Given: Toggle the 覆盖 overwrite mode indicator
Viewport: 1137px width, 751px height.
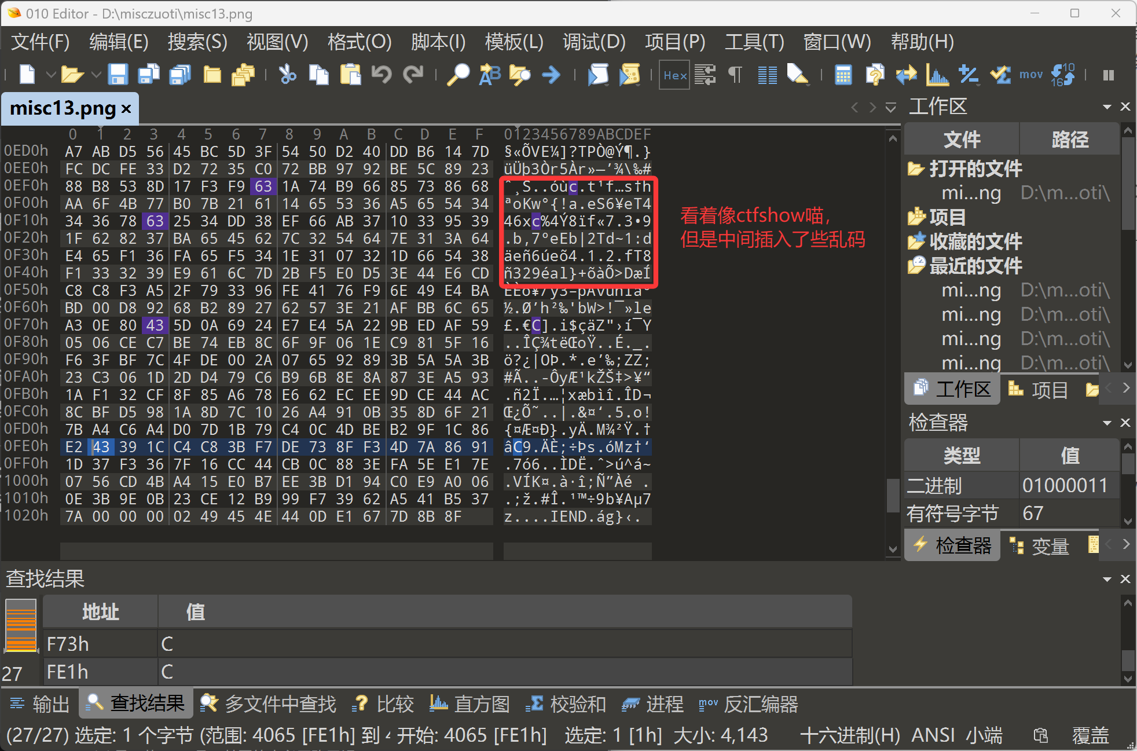Looking at the screenshot, I should point(1090,735).
